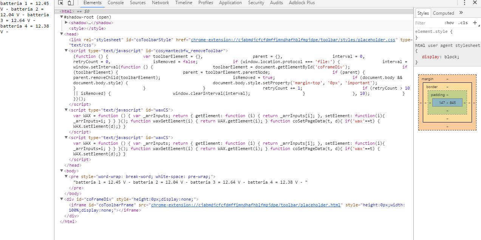Click the padding label in box model
The image size is (481, 240).
click(438, 95)
